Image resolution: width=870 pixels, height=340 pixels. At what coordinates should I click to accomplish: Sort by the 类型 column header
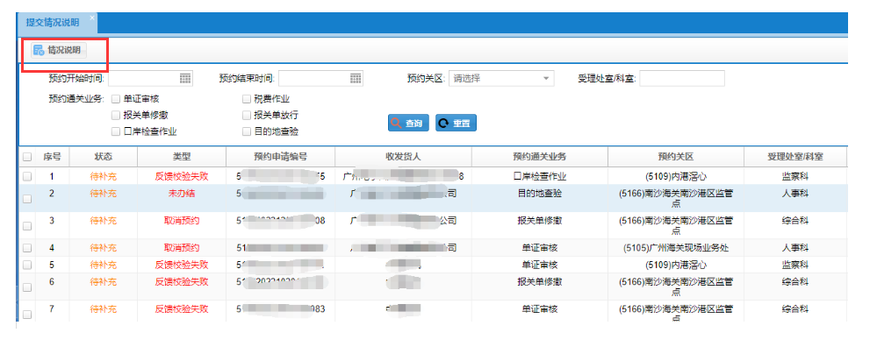click(x=182, y=157)
